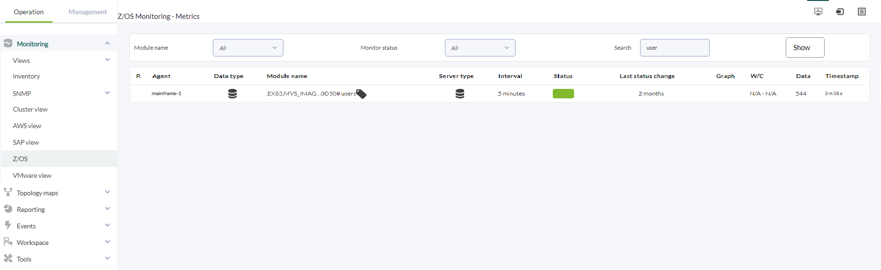Open AWS view
The height and width of the screenshot is (270, 881).
coord(27,126)
